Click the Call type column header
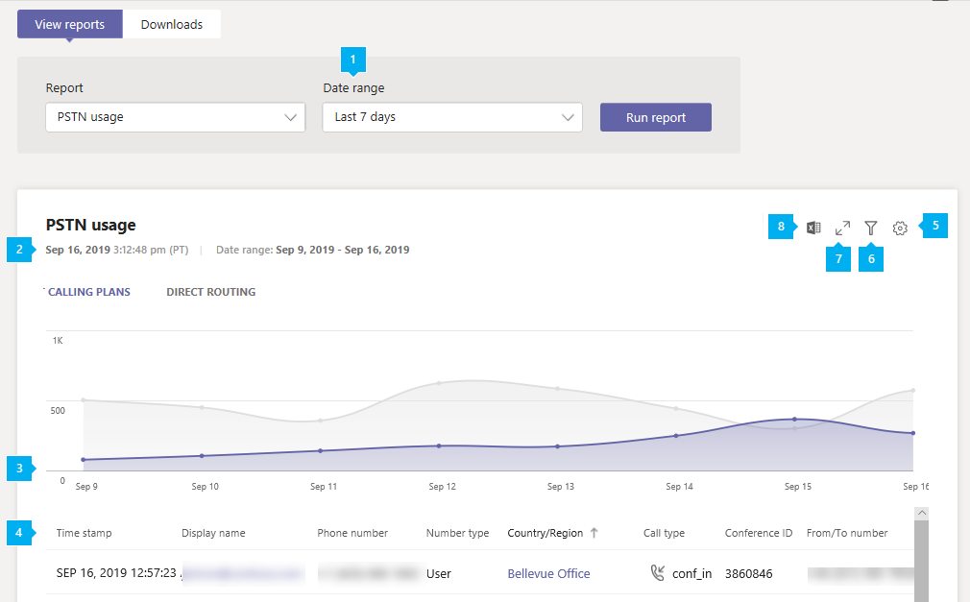 click(664, 533)
